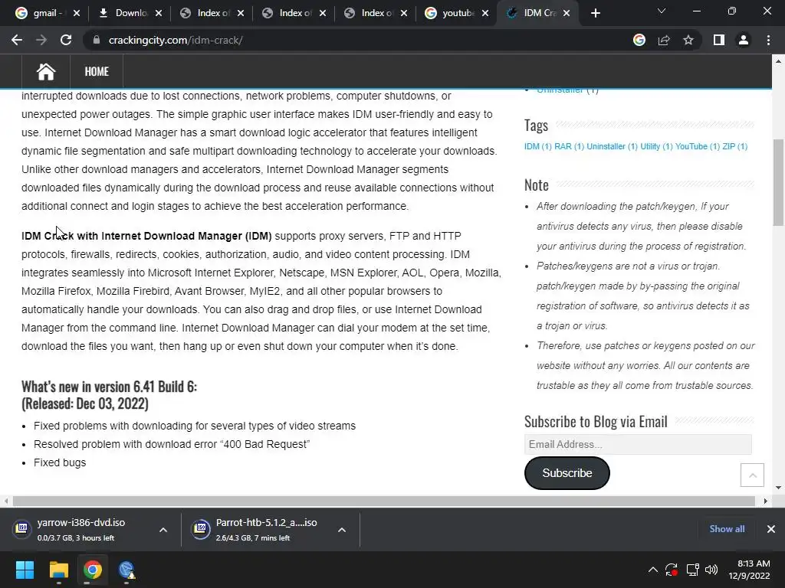Click the vertical scrollbar thumb
The width and height of the screenshot is (785, 588).
coord(778,182)
